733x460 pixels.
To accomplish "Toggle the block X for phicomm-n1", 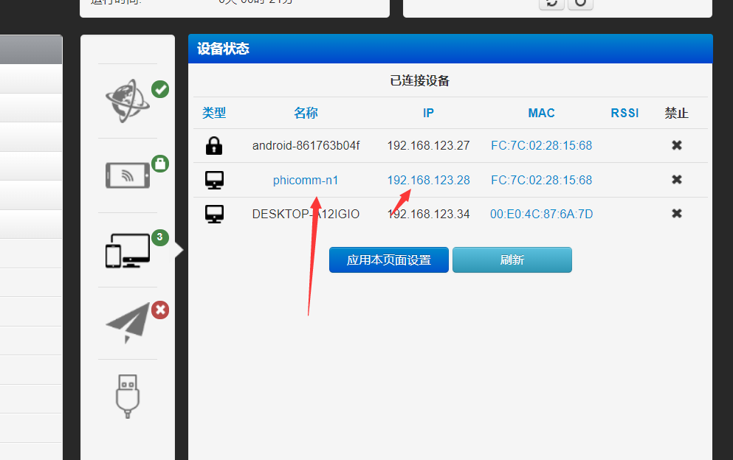I will [x=676, y=180].
